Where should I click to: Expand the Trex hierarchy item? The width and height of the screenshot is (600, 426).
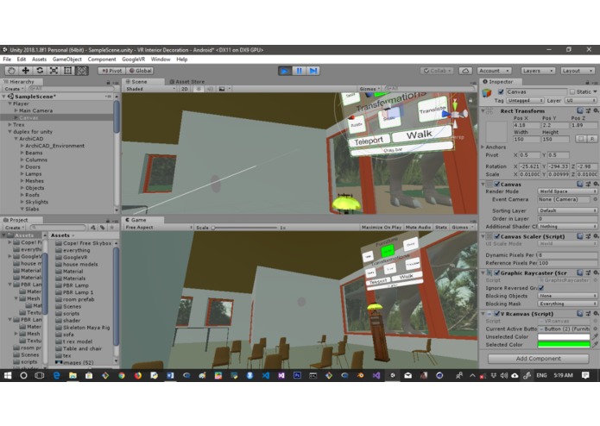click(10, 124)
